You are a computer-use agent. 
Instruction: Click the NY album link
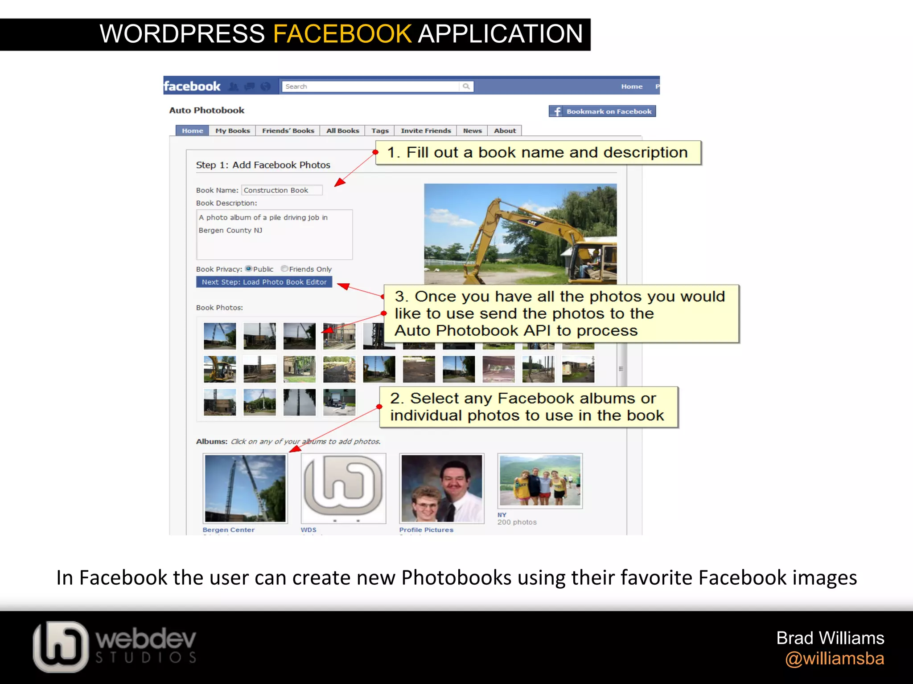click(502, 515)
